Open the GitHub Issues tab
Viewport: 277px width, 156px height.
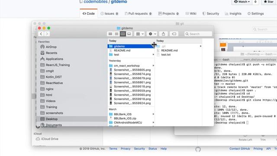(110, 13)
